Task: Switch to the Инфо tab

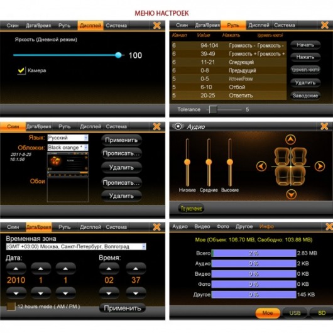Action: [x=266, y=226]
